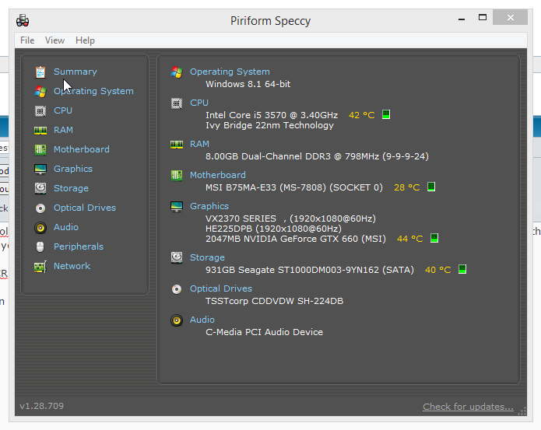Click the Speccy title bar app icon
The height and width of the screenshot is (430, 541).
tap(23, 20)
